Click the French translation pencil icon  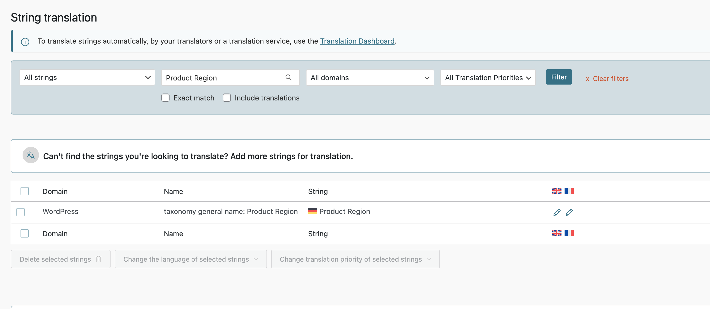(569, 212)
